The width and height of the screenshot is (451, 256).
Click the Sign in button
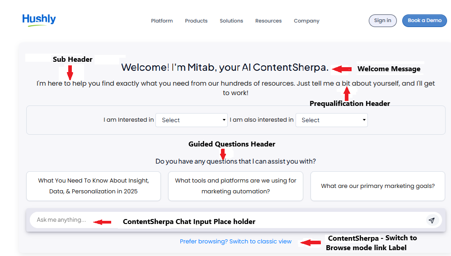point(383,21)
